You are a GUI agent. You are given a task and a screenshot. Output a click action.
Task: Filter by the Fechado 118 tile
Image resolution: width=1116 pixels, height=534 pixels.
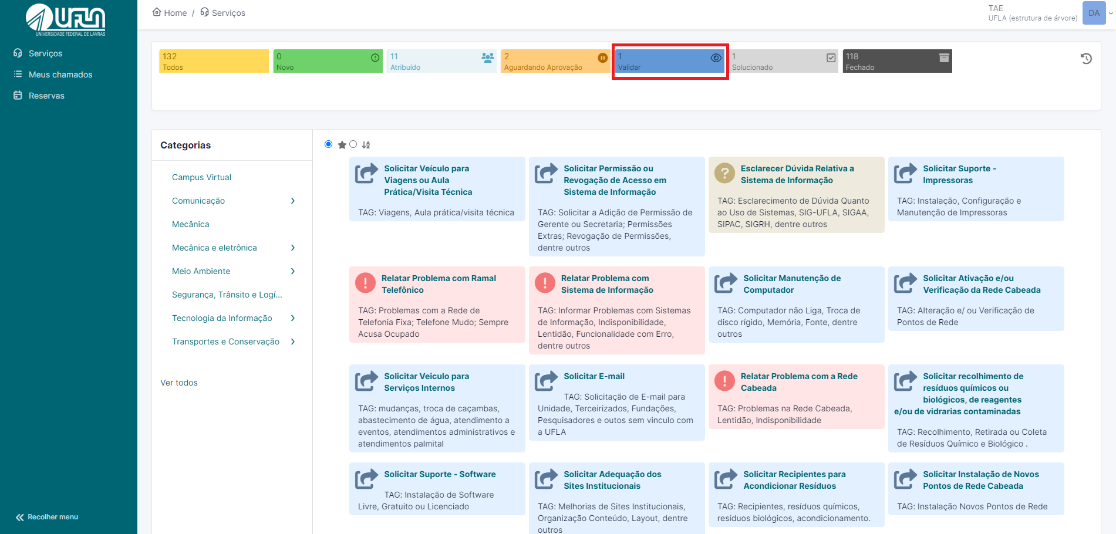click(897, 61)
